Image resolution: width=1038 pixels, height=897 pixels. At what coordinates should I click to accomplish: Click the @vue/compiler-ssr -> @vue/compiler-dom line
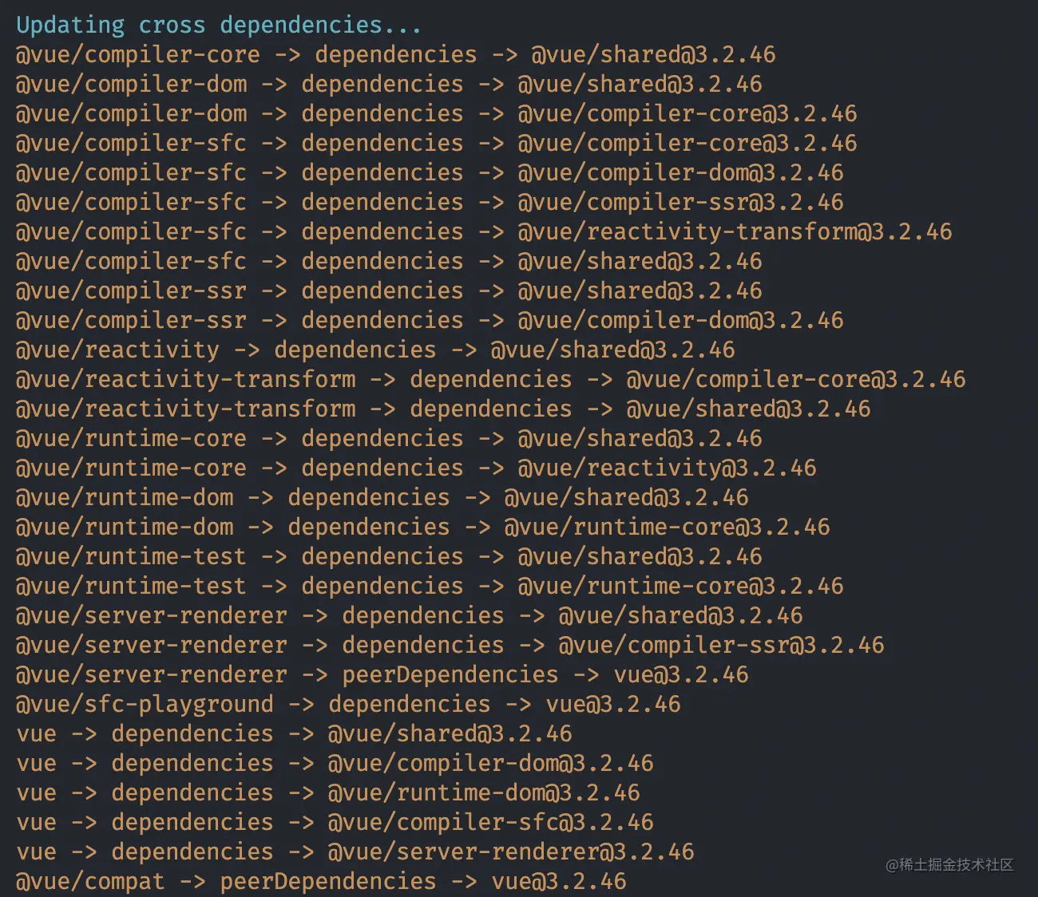[430, 320]
